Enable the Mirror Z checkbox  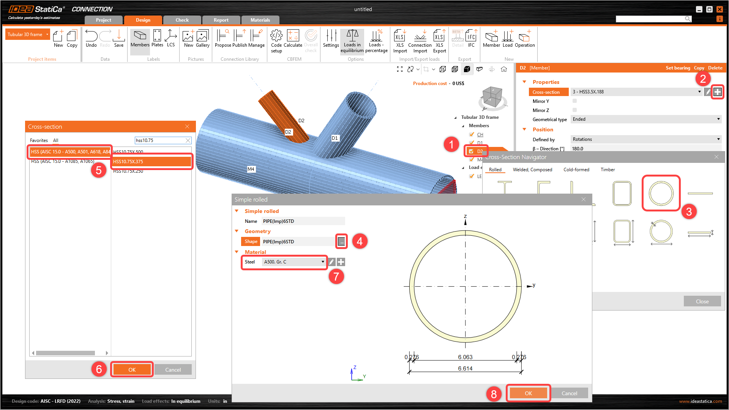(x=574, y=110)
